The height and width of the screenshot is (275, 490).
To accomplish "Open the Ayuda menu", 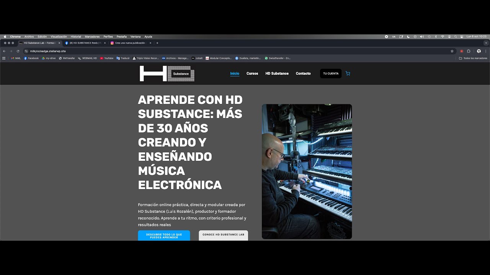I will pyautogui.click(x=148, y=37).
